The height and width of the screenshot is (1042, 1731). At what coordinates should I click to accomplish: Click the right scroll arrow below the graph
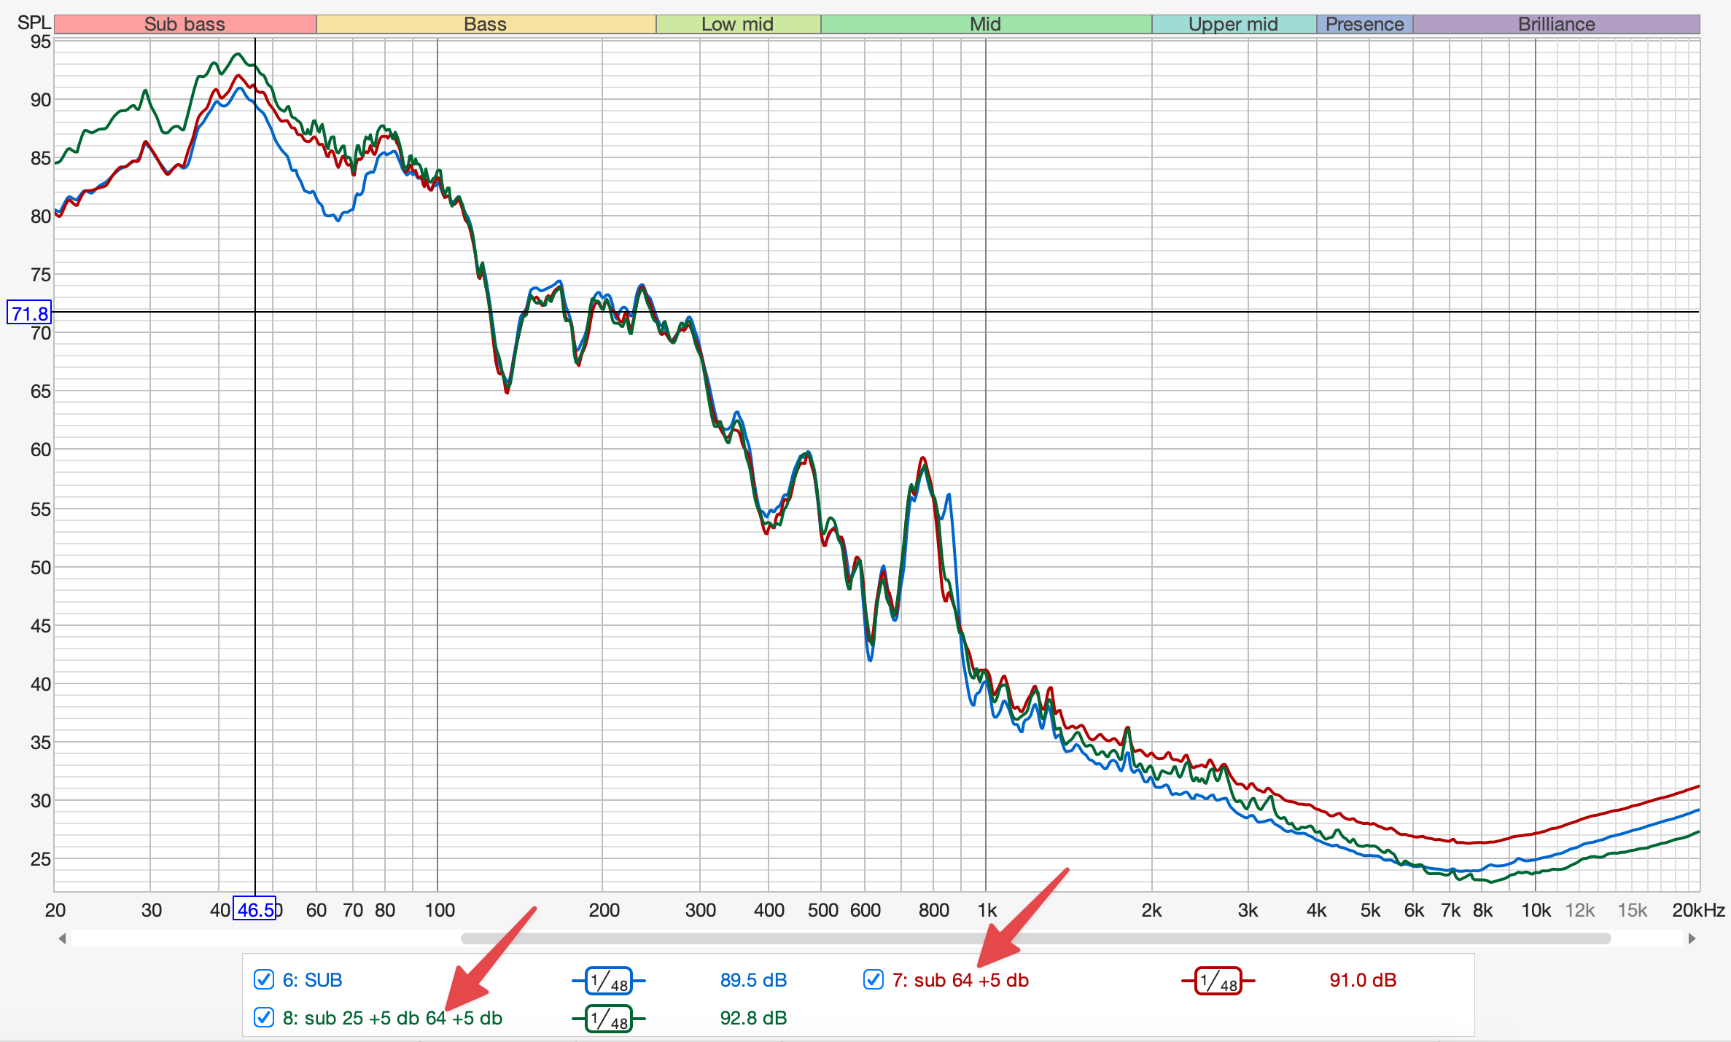[1692, 939]
